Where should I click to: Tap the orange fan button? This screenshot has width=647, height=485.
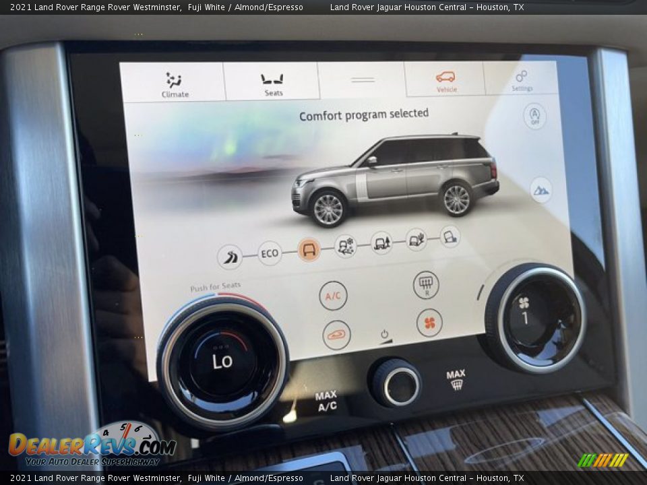pyautogui.click(x=429, y=323)
